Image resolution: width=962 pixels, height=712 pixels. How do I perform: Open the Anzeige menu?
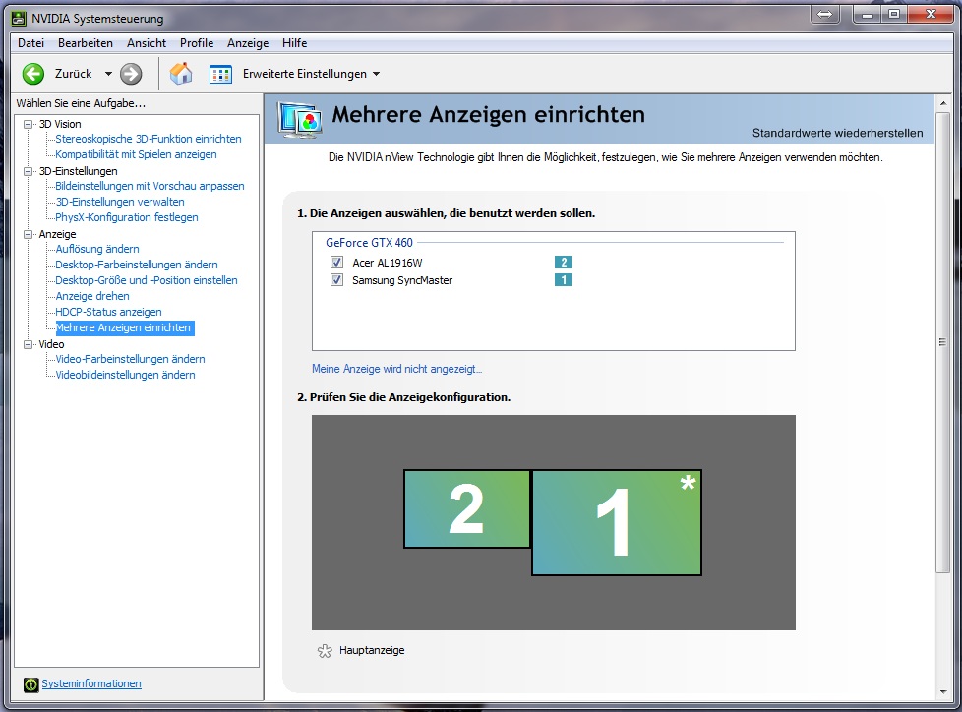248,43
